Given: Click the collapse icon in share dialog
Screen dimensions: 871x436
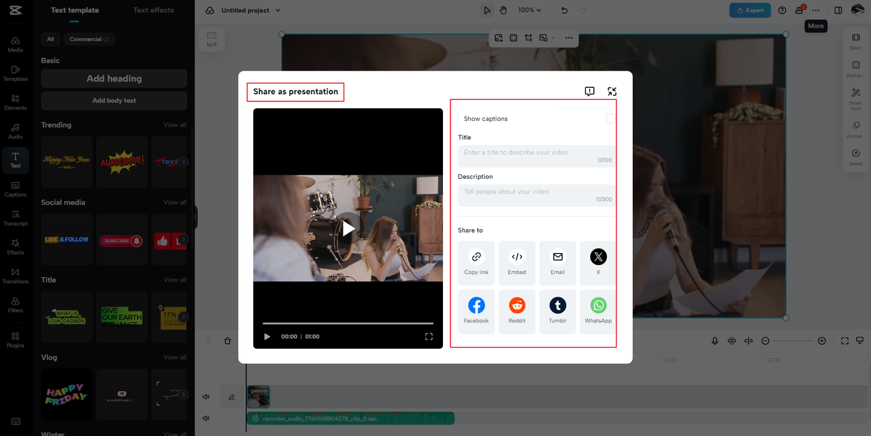Looking at the screenshot, I should [x=612, y=91].
